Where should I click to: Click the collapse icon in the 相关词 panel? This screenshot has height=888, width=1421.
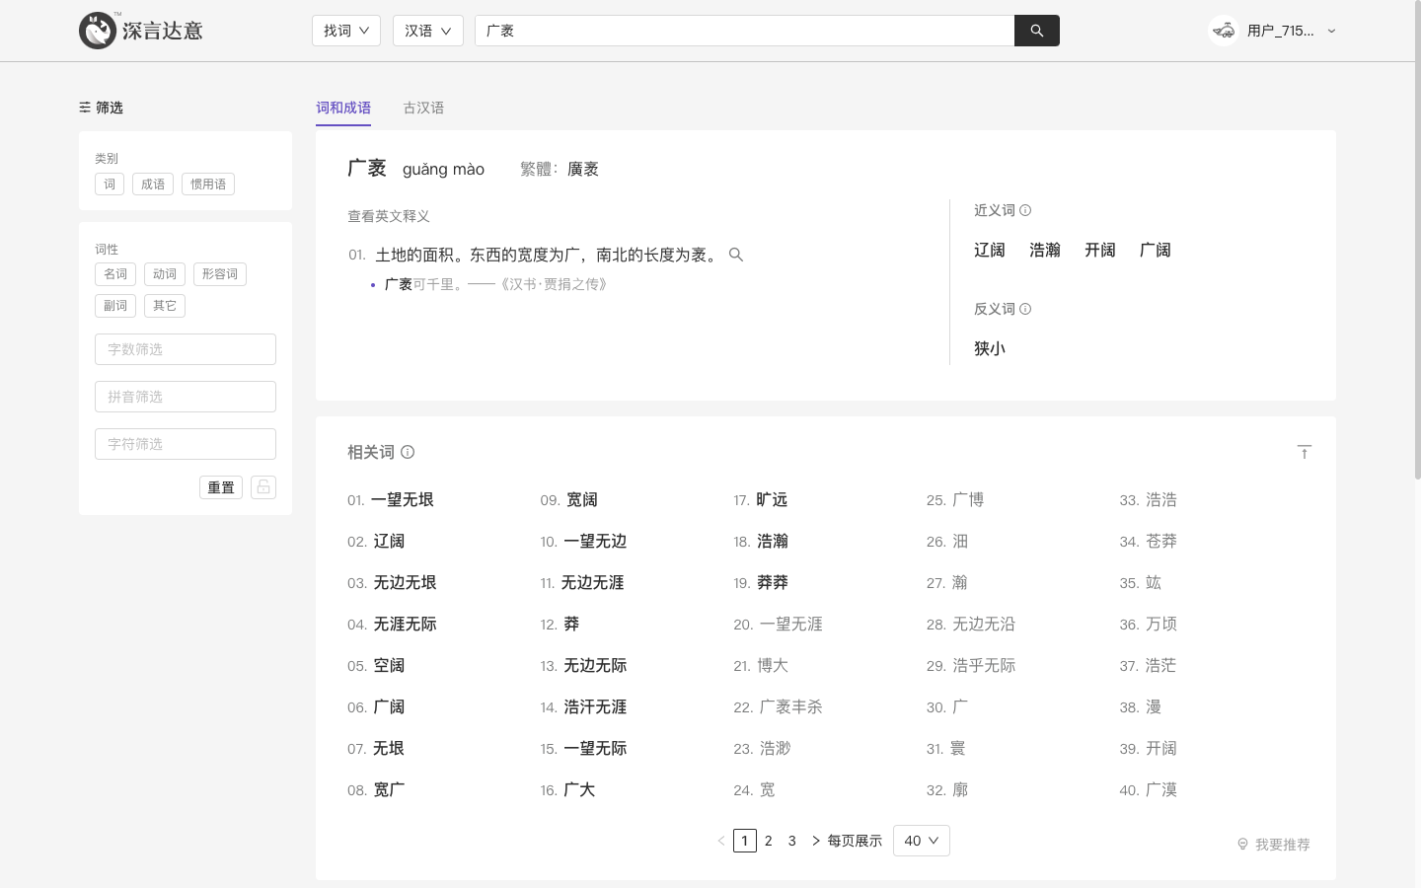pyautogui.click(x=1305, y=452)
